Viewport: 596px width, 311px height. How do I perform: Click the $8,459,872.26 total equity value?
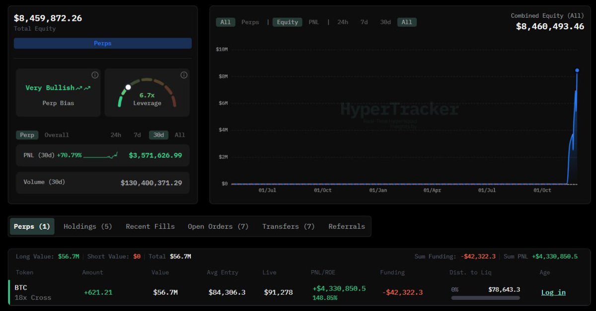click(48, 18)
